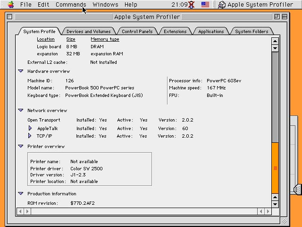Click the AppleTalk version value '60'
Image resolution: width=302 pixels, height=227 pixels.
185,128
